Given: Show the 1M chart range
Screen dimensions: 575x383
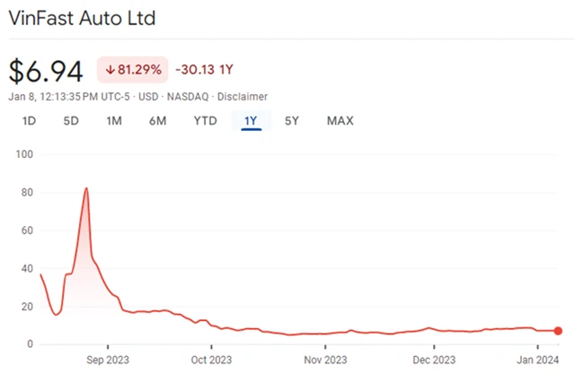Looking at the screenshot, I should (x=114, y=121).
